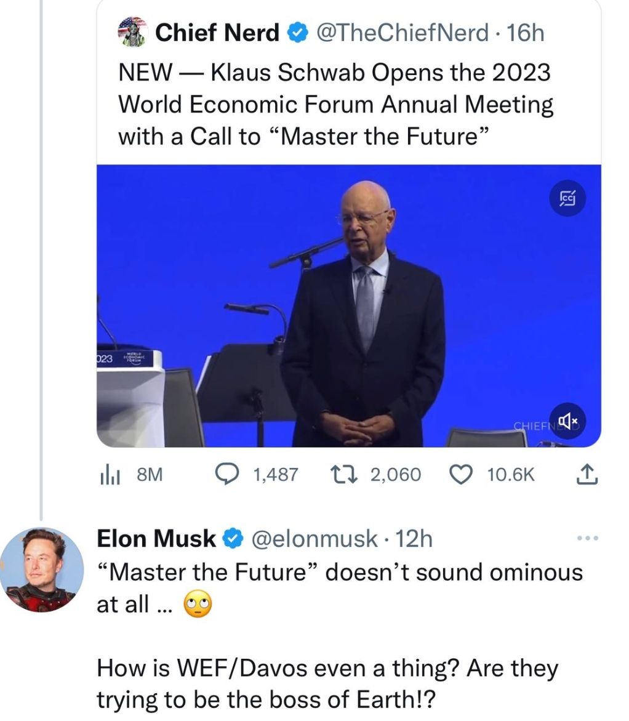This screenshot has height=721, width=629.
Task: Play the Klaus Schwab video
Action: (348, 305)
